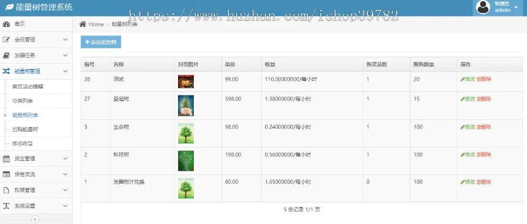Expand the 会员管理 chevron

pyautogui.click(x=65, y=40)
